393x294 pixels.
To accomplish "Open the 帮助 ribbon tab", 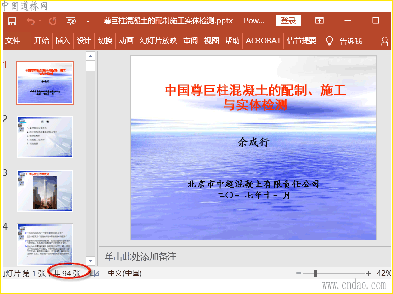I will pos(232,41).
